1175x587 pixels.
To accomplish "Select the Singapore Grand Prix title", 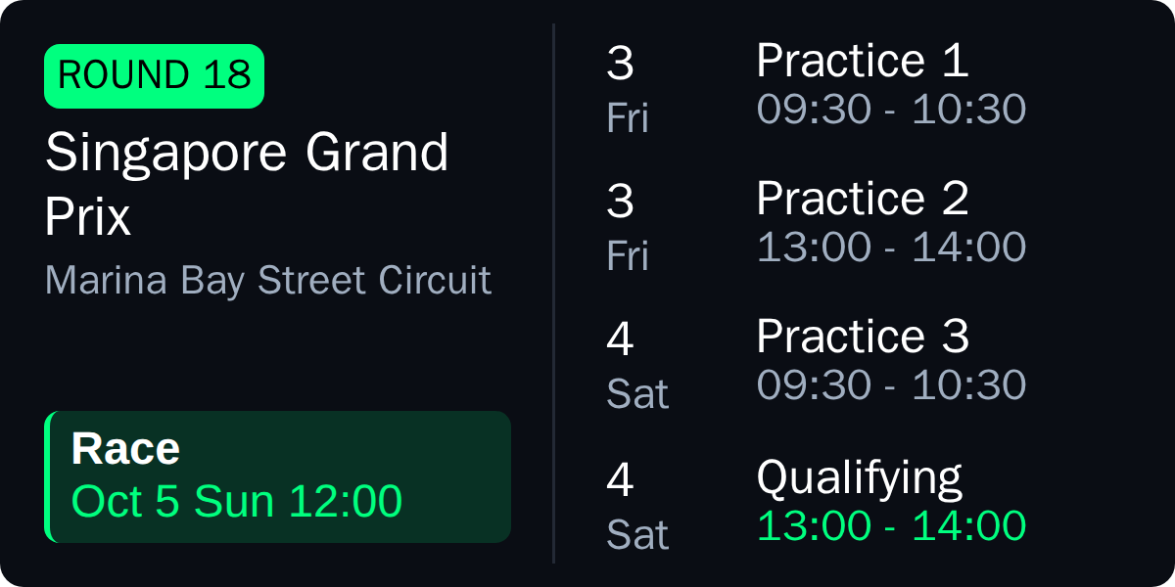I will coord(247,181).
